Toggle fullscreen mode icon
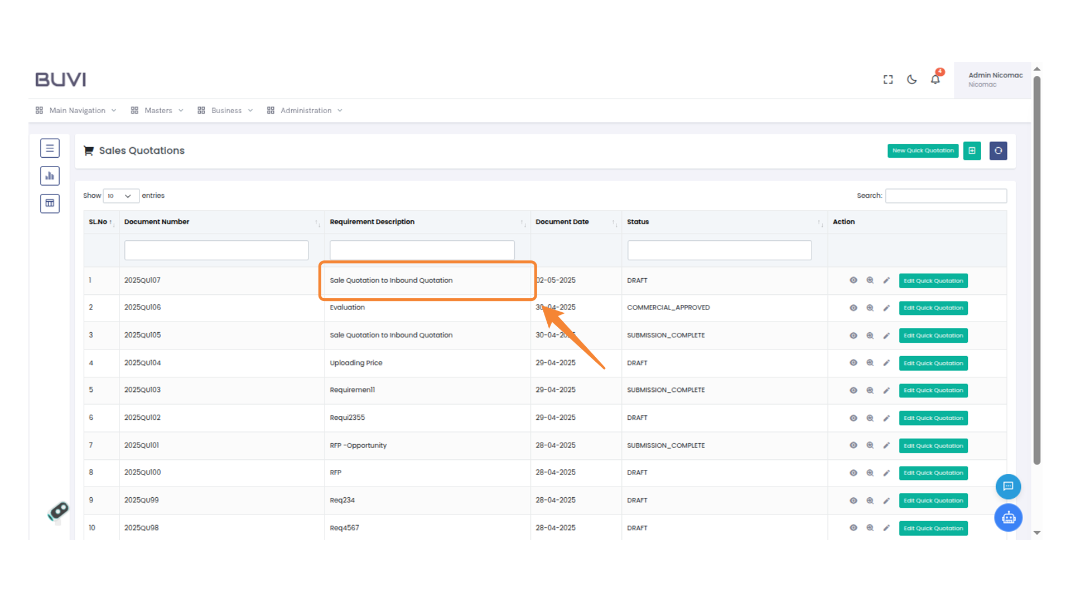This screenshot has height=602, width=1071. click(x=888, y=80)
